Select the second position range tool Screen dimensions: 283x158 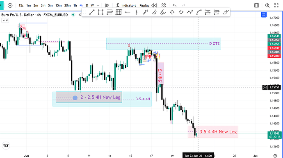click(217, 12)
